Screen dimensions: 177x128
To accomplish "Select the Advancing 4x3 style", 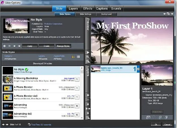I will (41, 115).
